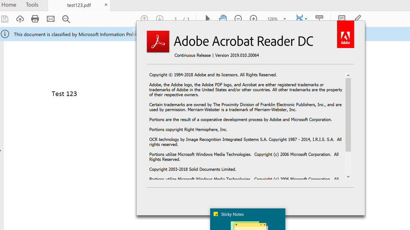410x230 pixels.
Task: Expand the left navigation pane arrow
Action: pos(1,150)
